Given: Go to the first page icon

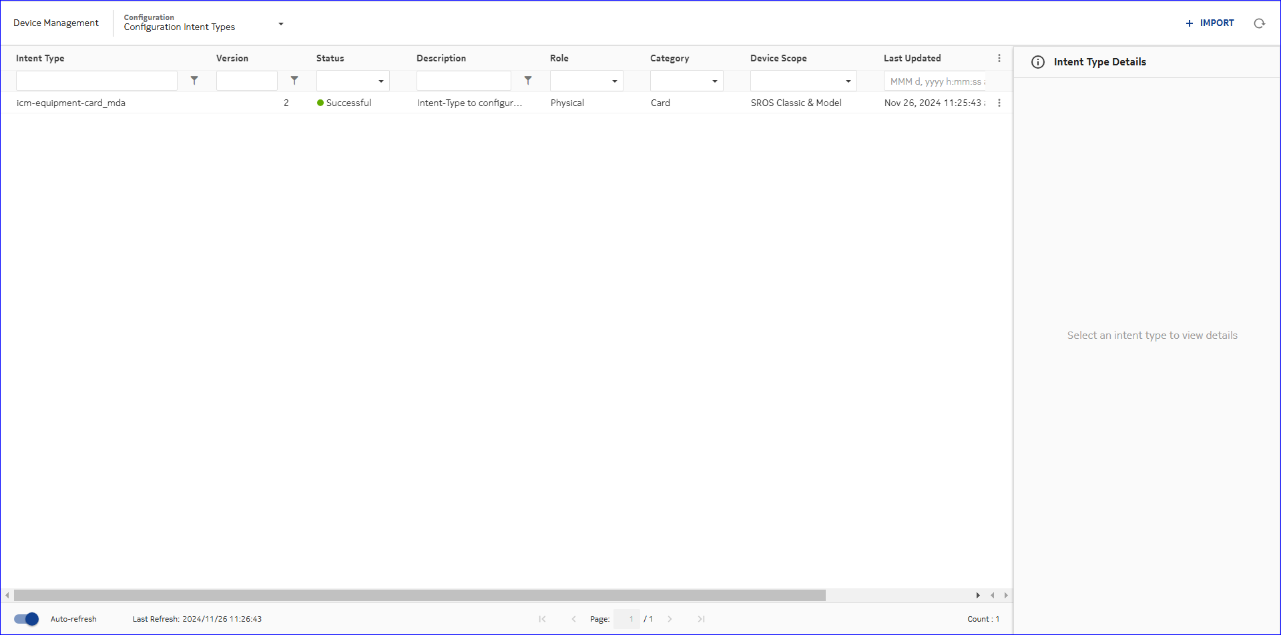Looking at the screenshot, I should 542,619.
